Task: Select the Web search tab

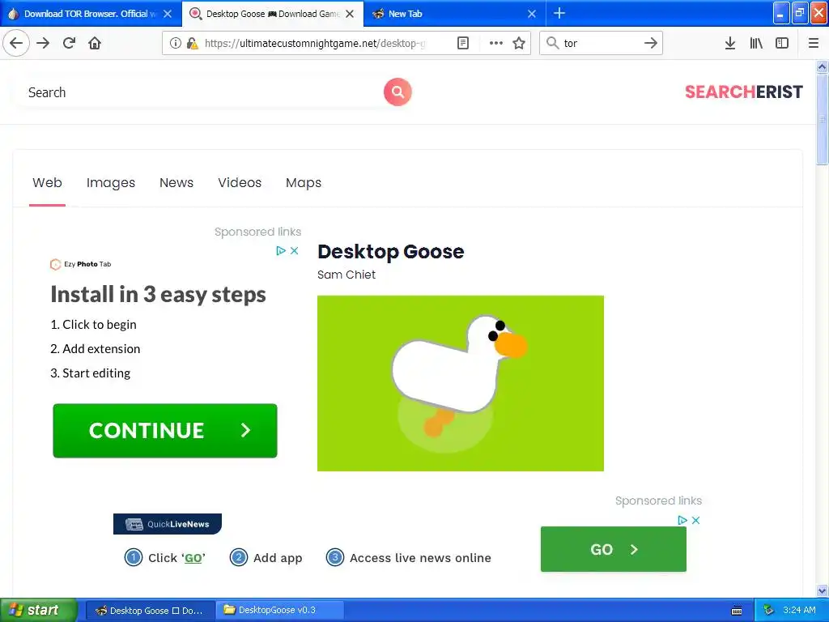Action: coord(47,182)
